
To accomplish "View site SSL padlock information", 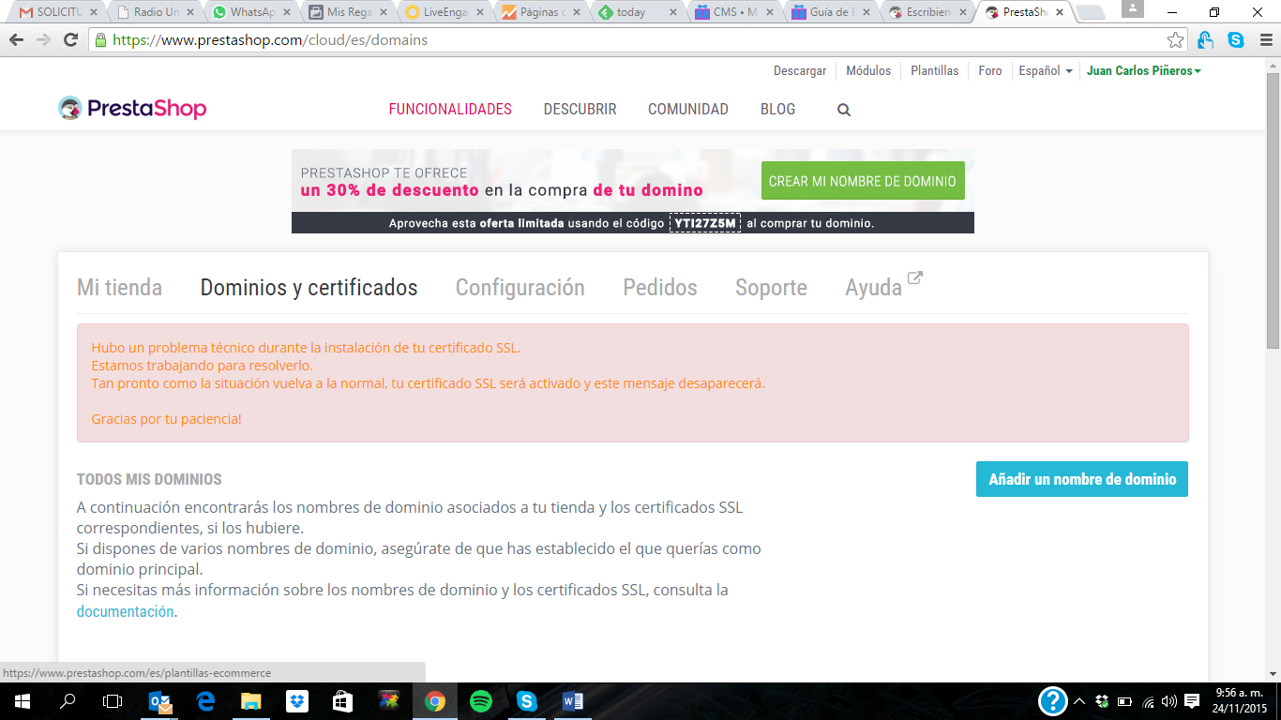I will [100, 40].
